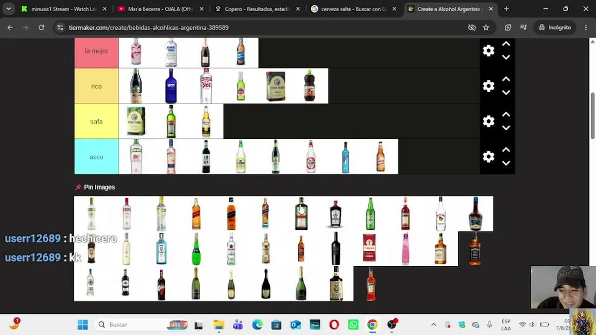Select the white Malibu rum bottle
The image size is (596, 335).
440,214
